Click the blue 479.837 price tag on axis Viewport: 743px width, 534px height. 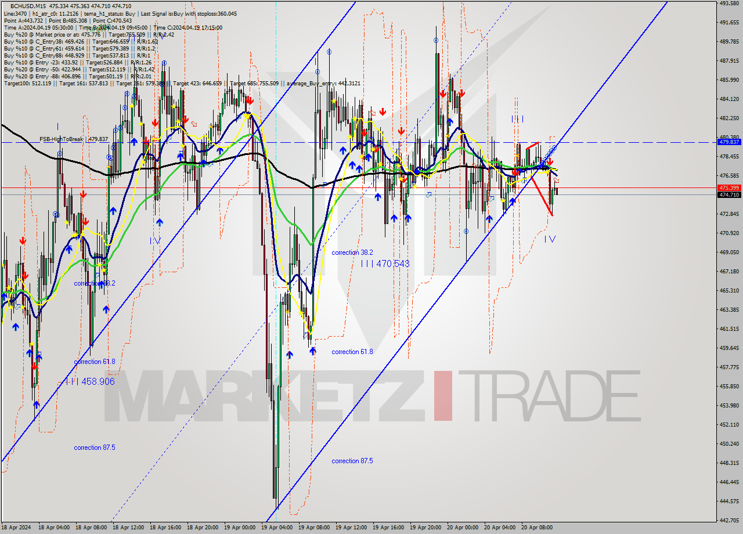coord(729,142)
